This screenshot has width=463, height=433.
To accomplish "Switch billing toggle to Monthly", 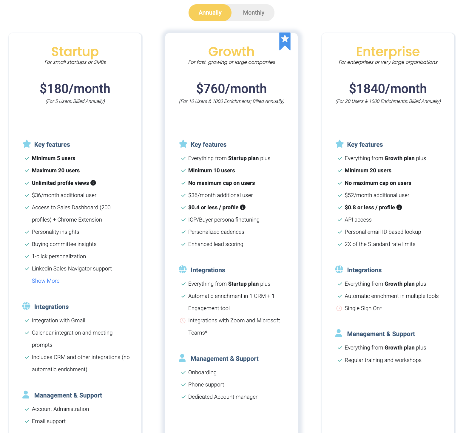I will coord(254,13).
